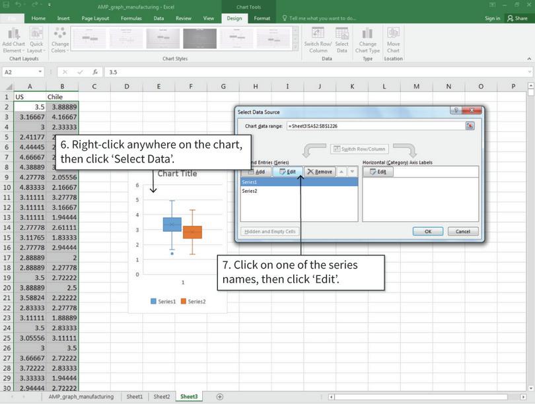
Task: Open the View tab
Action: (209, 18)
